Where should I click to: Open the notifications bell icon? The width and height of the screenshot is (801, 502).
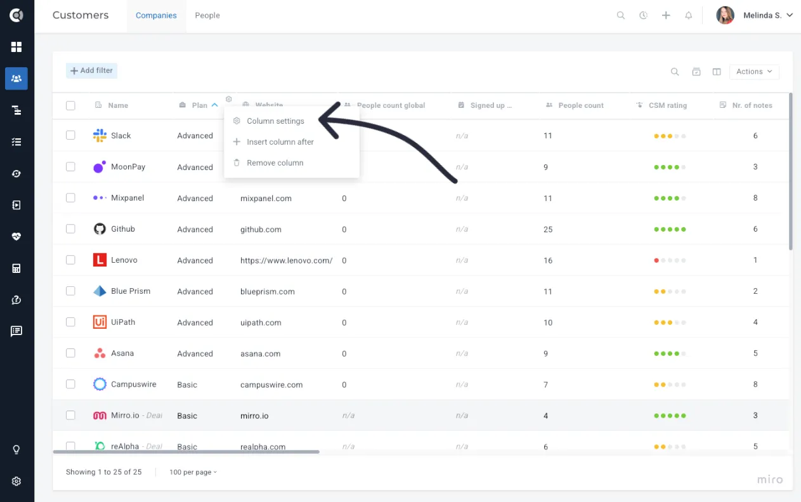coord(689,15)
